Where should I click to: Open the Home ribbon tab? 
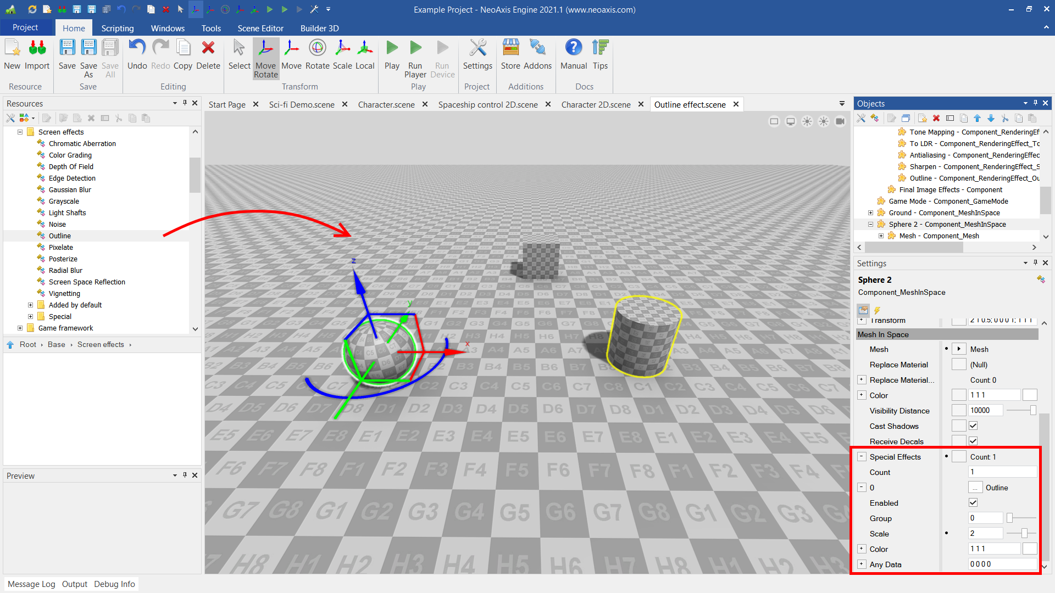pos(74,28)
